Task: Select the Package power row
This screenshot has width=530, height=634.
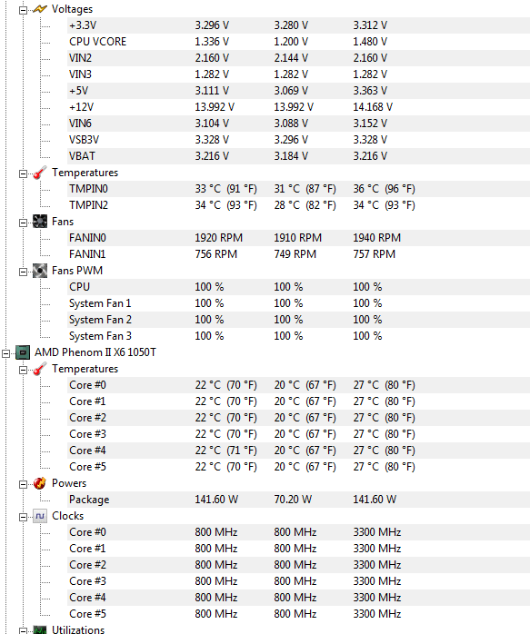Action: 298,500
